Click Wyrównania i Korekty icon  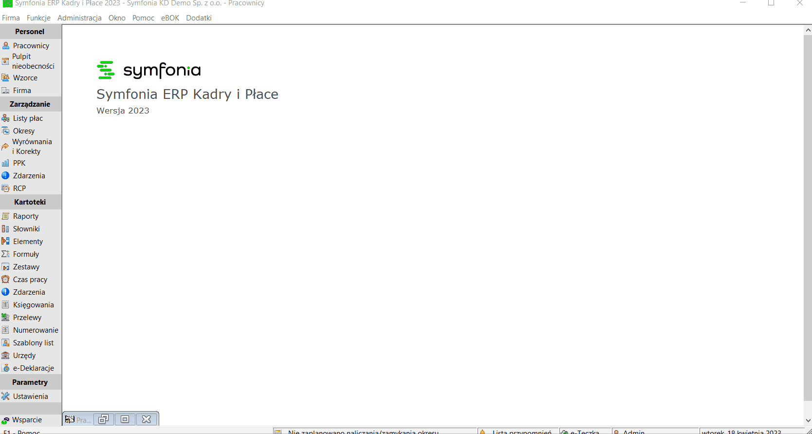pyautogui.click(x=5, y=147)
